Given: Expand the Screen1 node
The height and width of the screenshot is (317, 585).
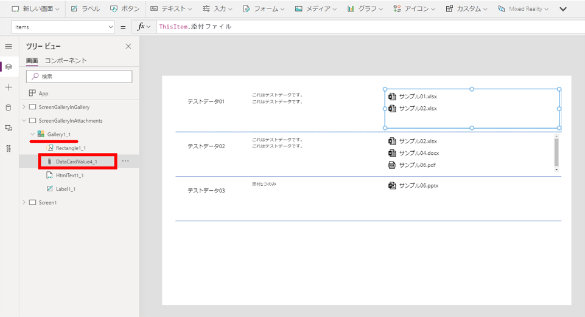Looking at the screenshot, I should click(24, 202).
